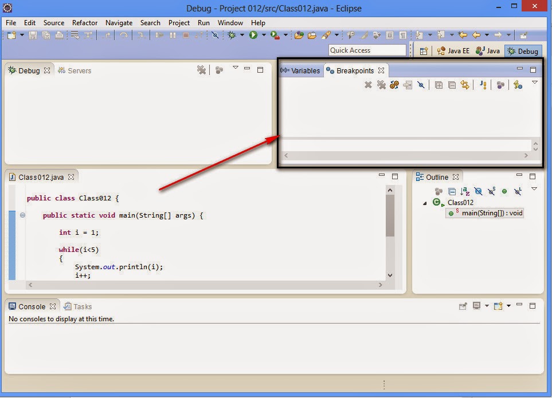Screen dimensions: 552x398
Task: Remove all breakpoints in Breakpoints view
Action: [381, 84]
